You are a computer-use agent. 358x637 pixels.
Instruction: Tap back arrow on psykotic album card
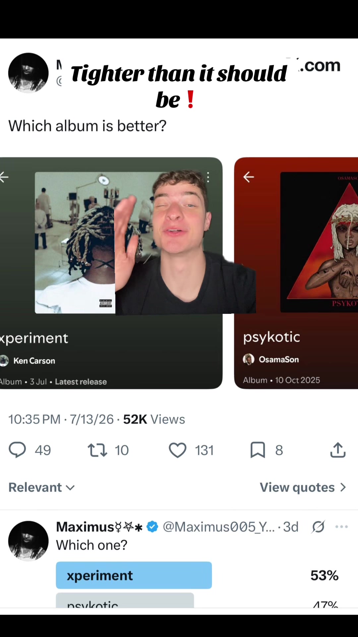pyautogui.click(x=249, y=177)
